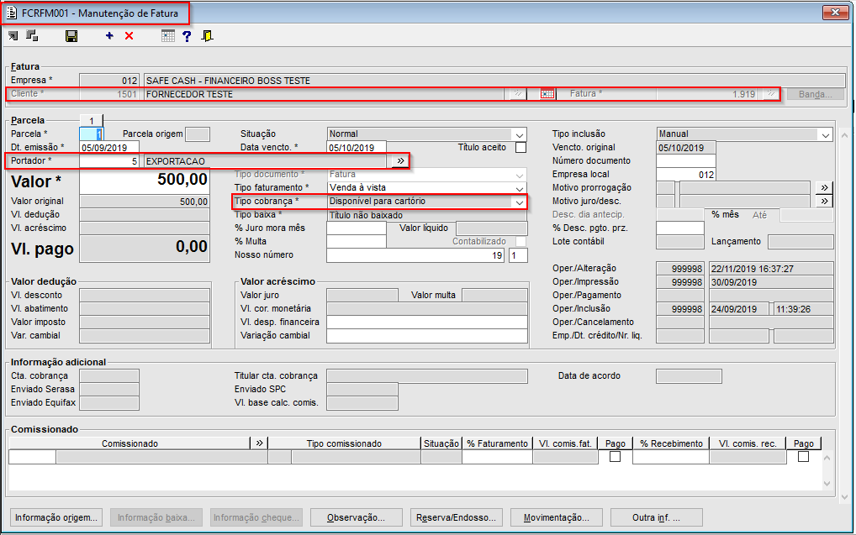Add new record with blue plus icon
This screenshot has height=535, width=856.
pyautogui.click(x=109, y=36)
